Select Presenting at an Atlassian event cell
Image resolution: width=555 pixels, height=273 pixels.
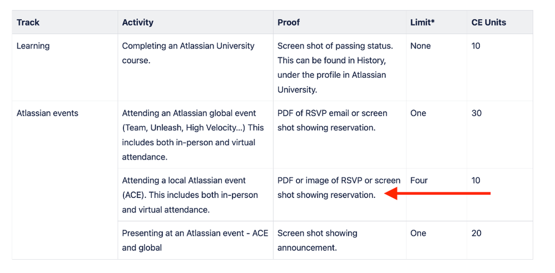click(x=195, y=240)
